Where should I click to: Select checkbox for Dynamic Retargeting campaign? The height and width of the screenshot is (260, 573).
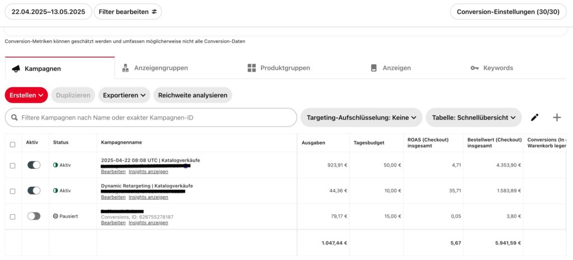tap(13, 191)
